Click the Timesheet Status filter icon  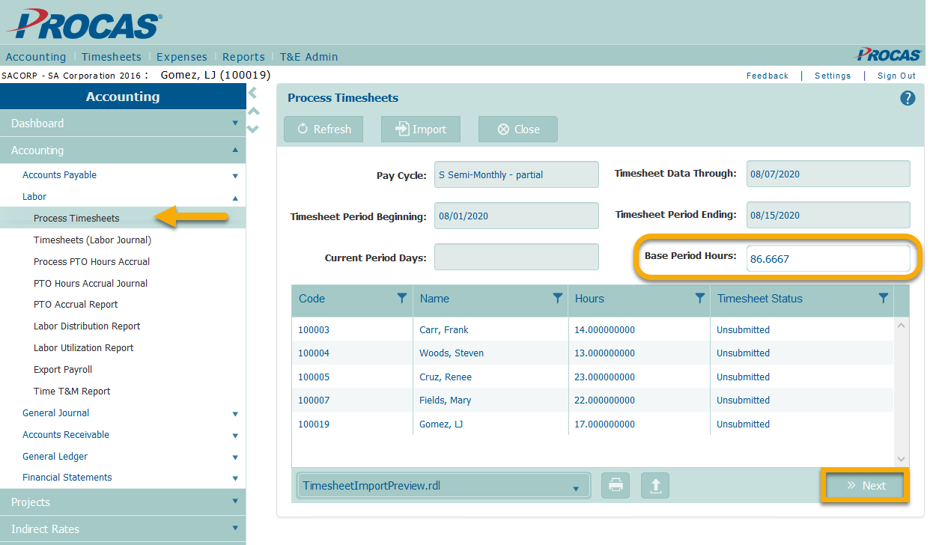point(884,298)
